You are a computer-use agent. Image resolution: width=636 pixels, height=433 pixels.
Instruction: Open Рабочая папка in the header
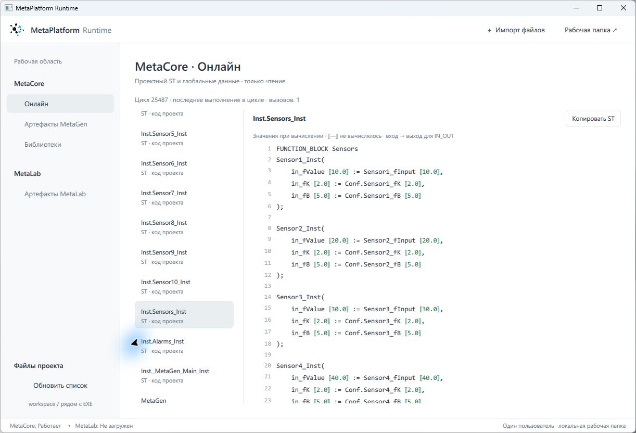pos(591,30)
